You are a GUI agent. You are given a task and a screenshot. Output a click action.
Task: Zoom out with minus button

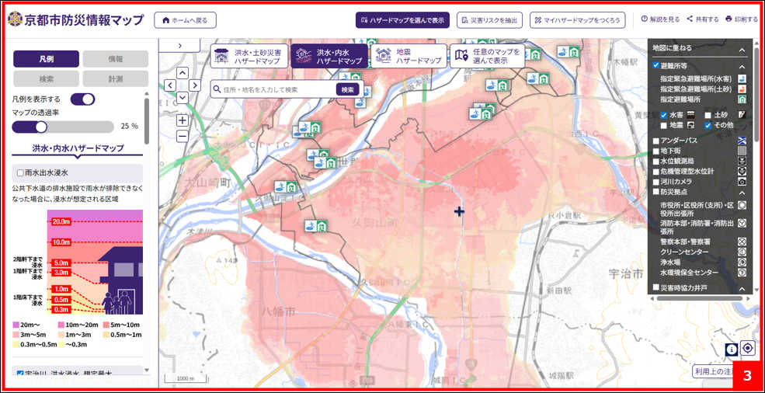(x=183, y=136)
